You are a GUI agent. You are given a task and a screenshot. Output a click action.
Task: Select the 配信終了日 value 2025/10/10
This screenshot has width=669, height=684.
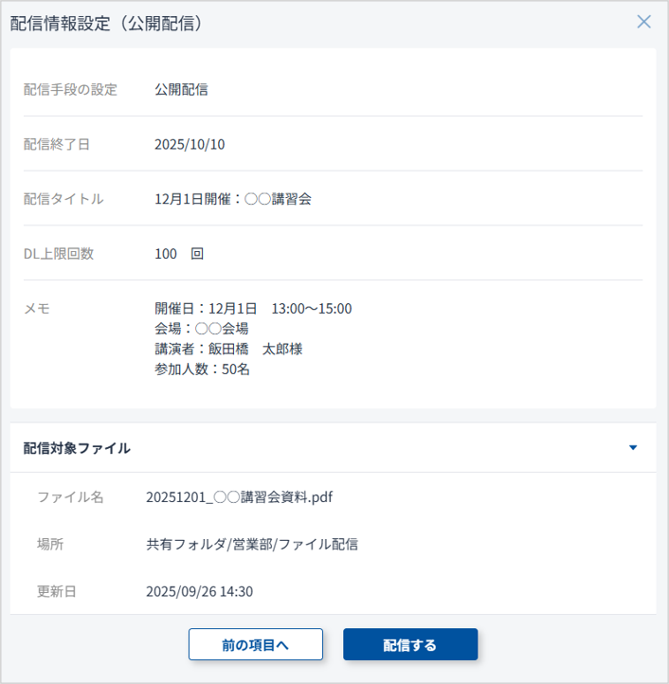(x=190, y=144)
